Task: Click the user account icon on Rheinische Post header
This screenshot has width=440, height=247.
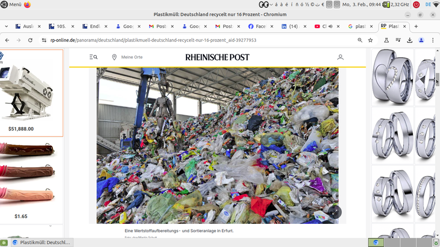Action: pyautogui.click(x=340, y=57)
